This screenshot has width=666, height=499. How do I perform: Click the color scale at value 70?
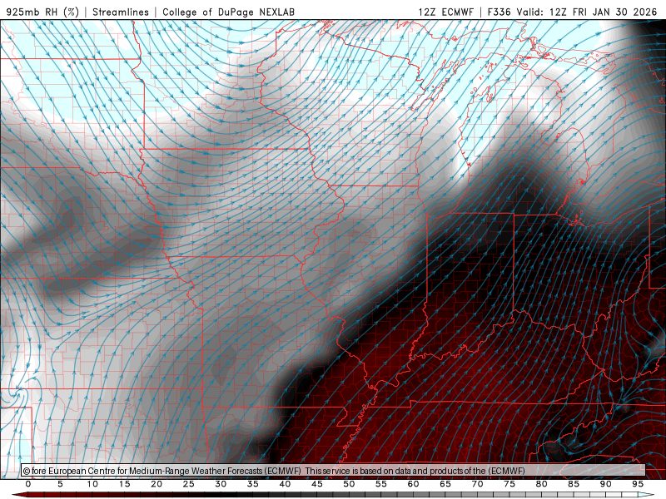477,484
